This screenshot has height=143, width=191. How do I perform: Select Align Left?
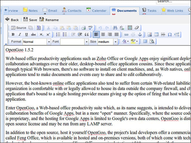click(x=96, y=35)
